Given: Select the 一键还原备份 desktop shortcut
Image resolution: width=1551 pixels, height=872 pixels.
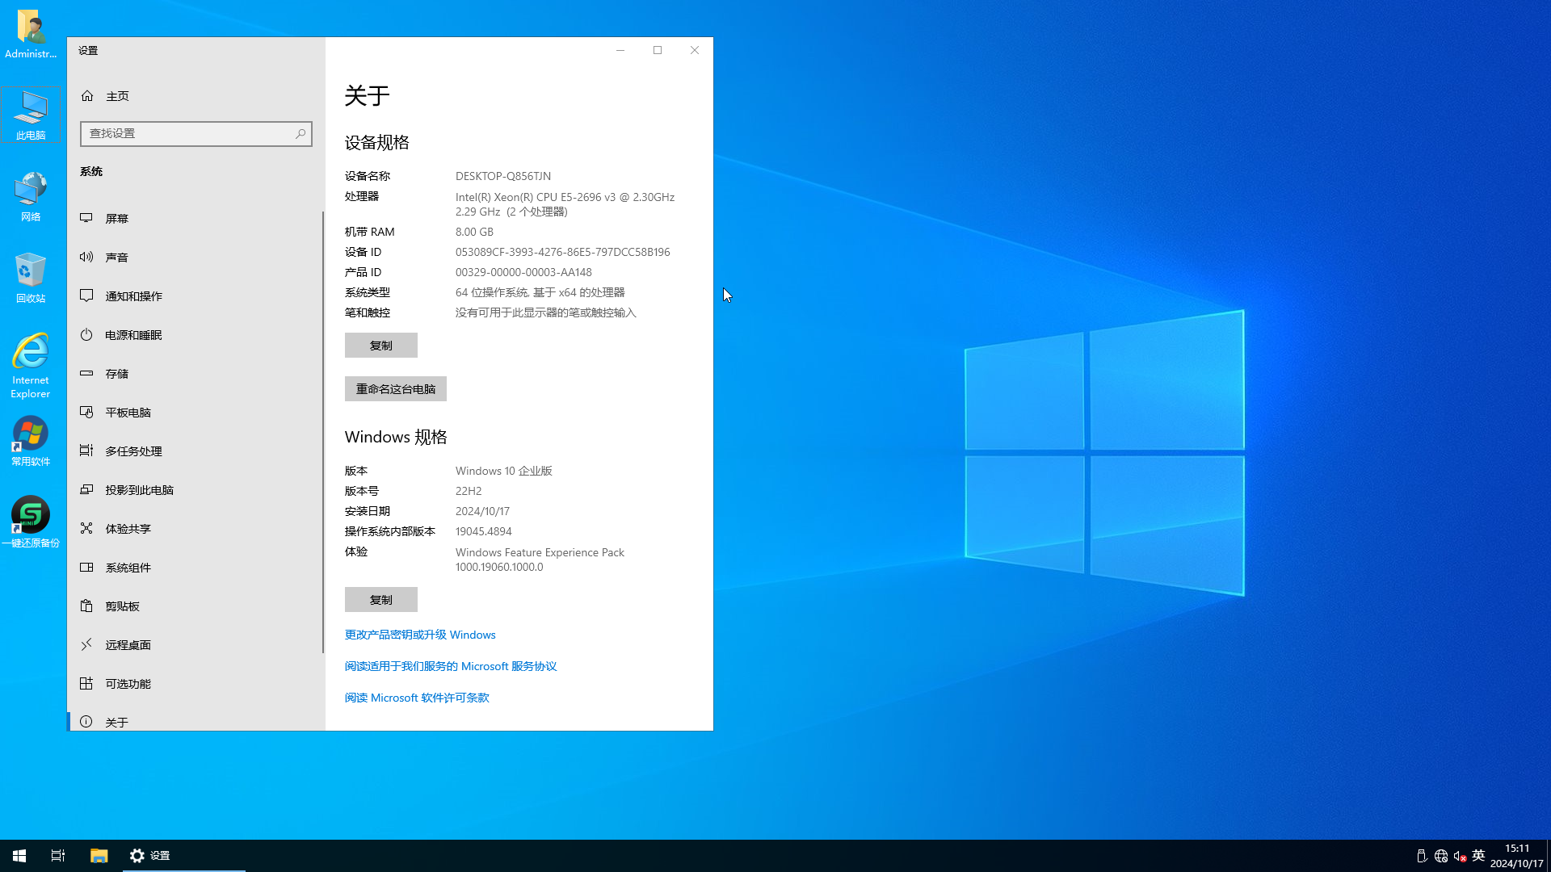Looking at the screenshot, I should coord(31,522).
